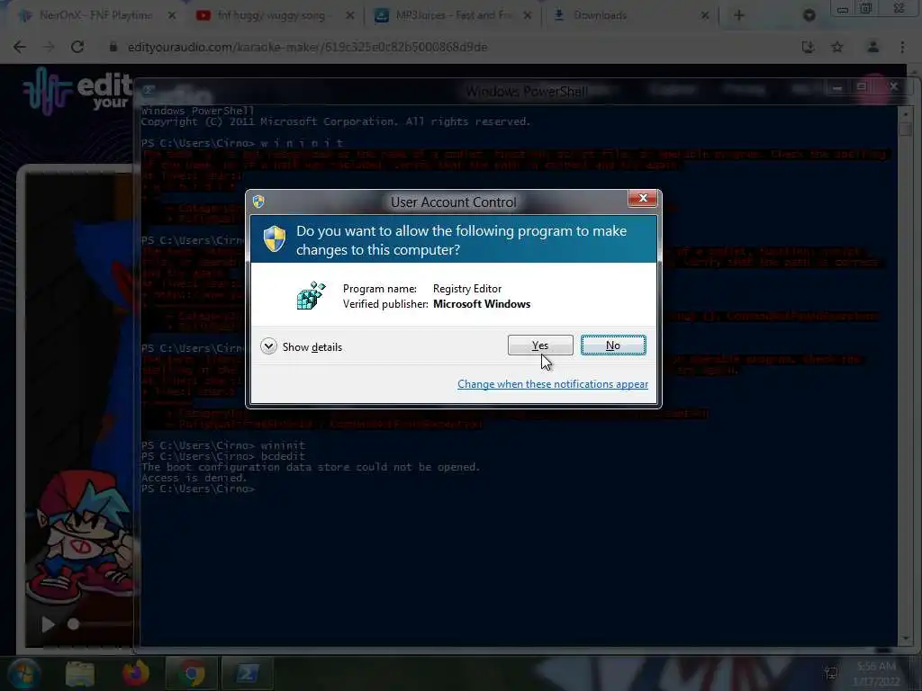
Task: Go forward in Chrome browser
Action: coord(49,47)
